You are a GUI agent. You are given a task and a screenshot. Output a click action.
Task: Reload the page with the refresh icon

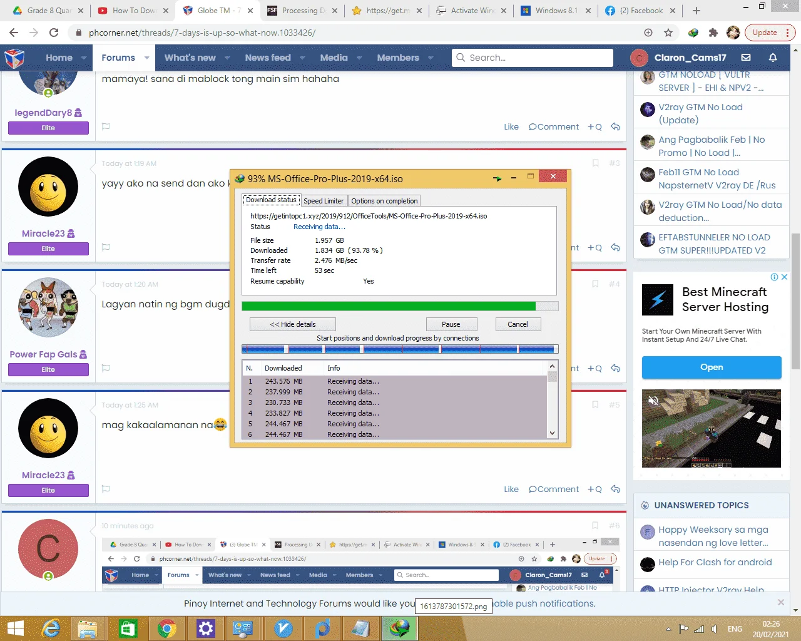click(x=54, y=33)
